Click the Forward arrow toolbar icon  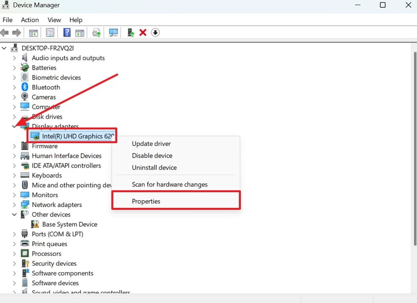[x=17, y=33]
